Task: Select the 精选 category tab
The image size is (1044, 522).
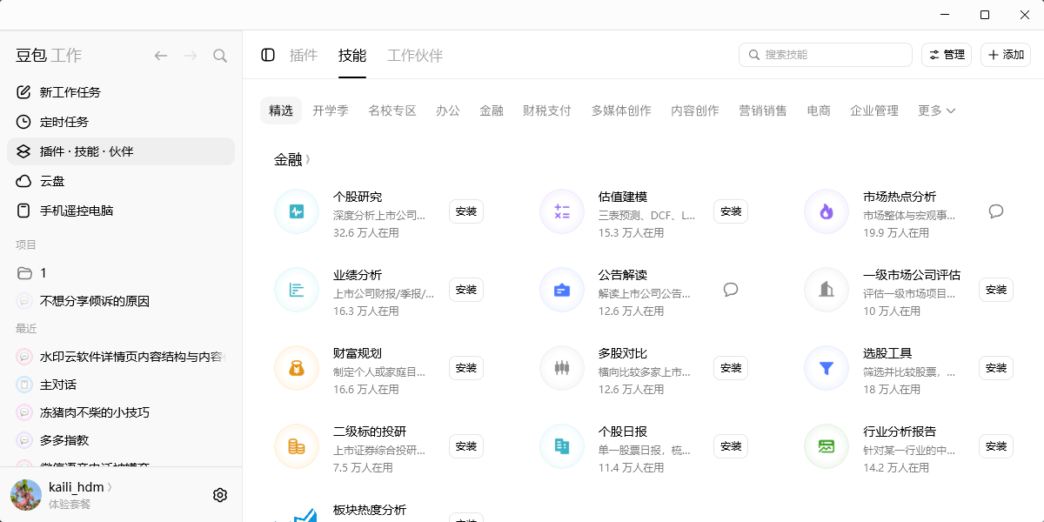Action: point(281,110)
